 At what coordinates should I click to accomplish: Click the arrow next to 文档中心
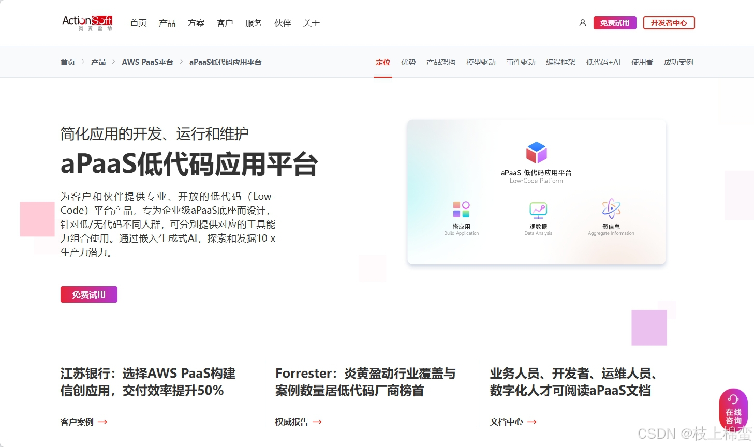click(532, 422)
